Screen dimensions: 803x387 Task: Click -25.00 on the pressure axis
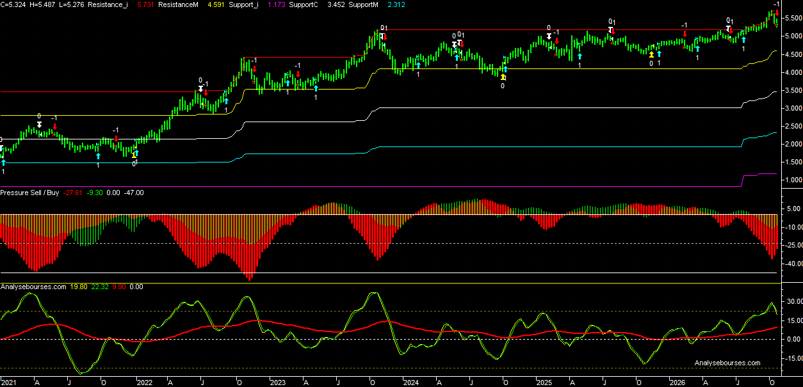(x=793, y=245)
